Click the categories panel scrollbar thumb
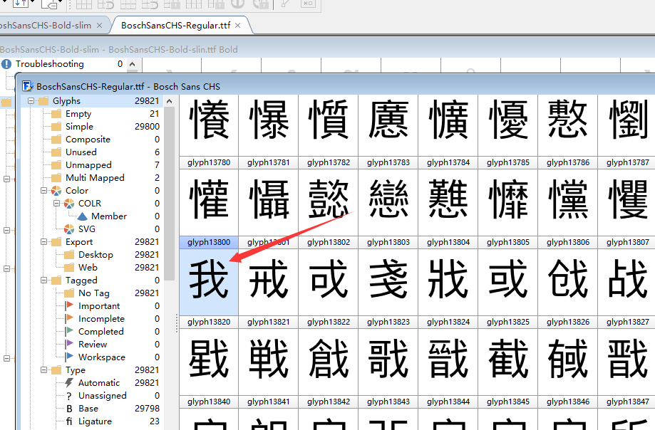 click(169, 194)
